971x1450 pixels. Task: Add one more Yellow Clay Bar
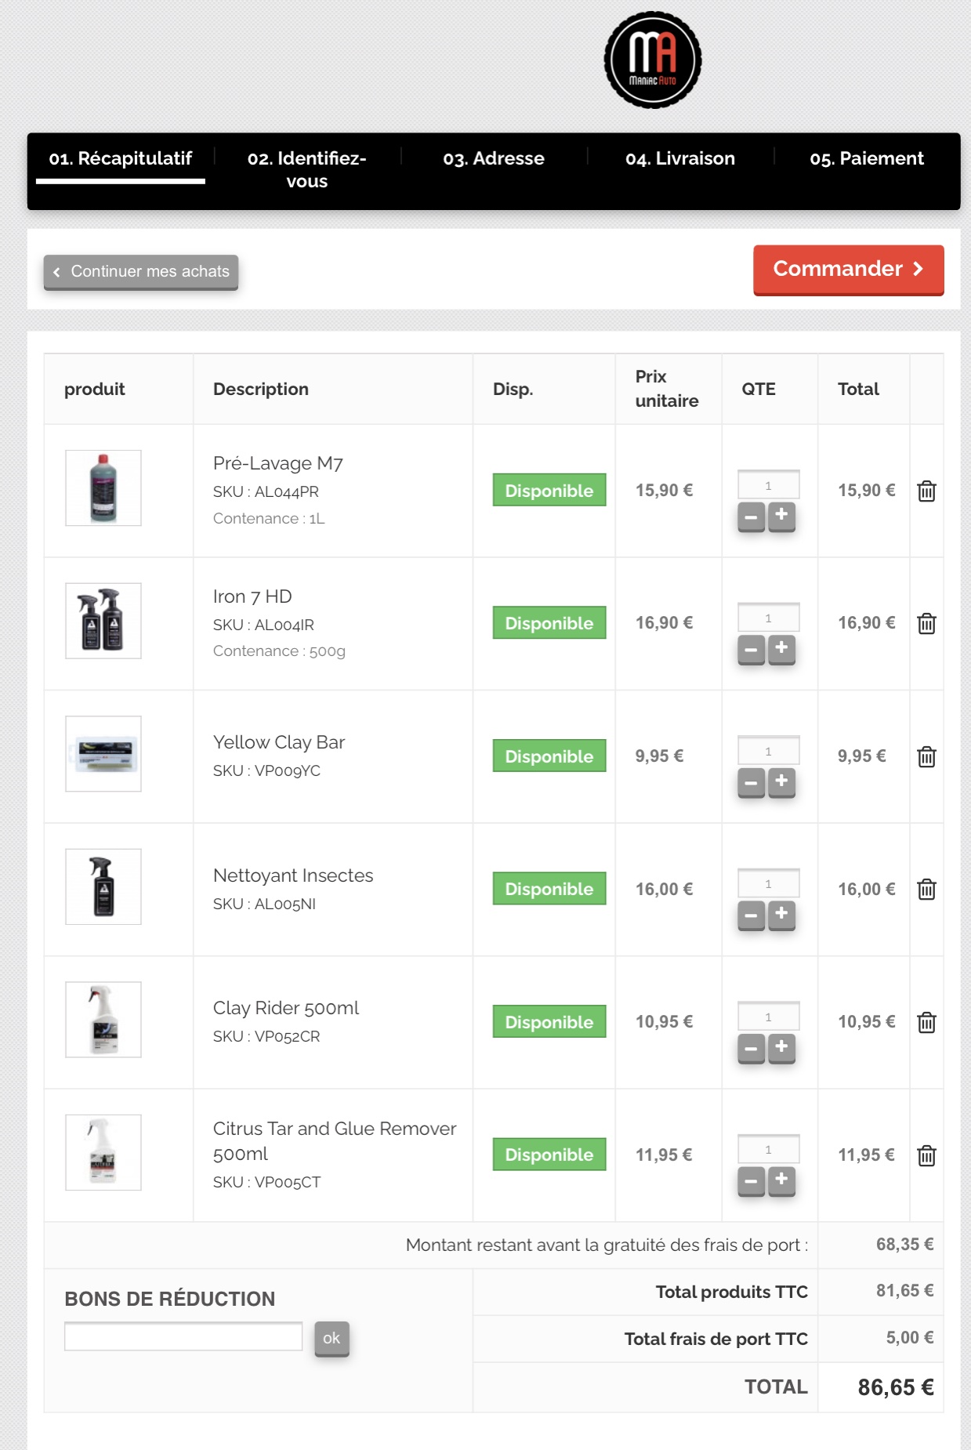click(x=781, y=782)
